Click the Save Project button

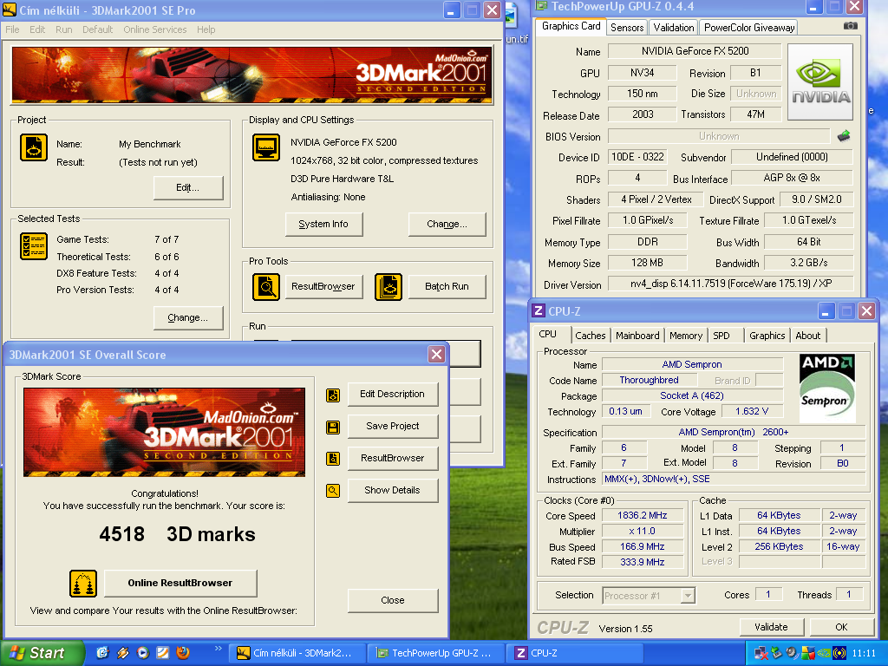[393, 427]
